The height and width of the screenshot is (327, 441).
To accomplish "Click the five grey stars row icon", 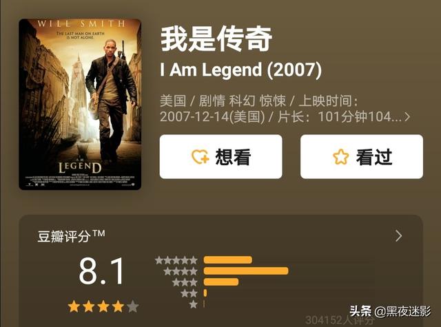I will 176,260.
